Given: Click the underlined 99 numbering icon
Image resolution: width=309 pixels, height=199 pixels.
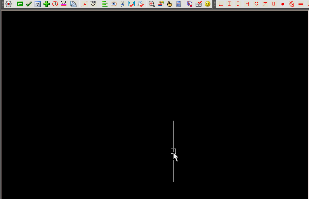Looking at the screenshot, I should click(x=64, y=3).
